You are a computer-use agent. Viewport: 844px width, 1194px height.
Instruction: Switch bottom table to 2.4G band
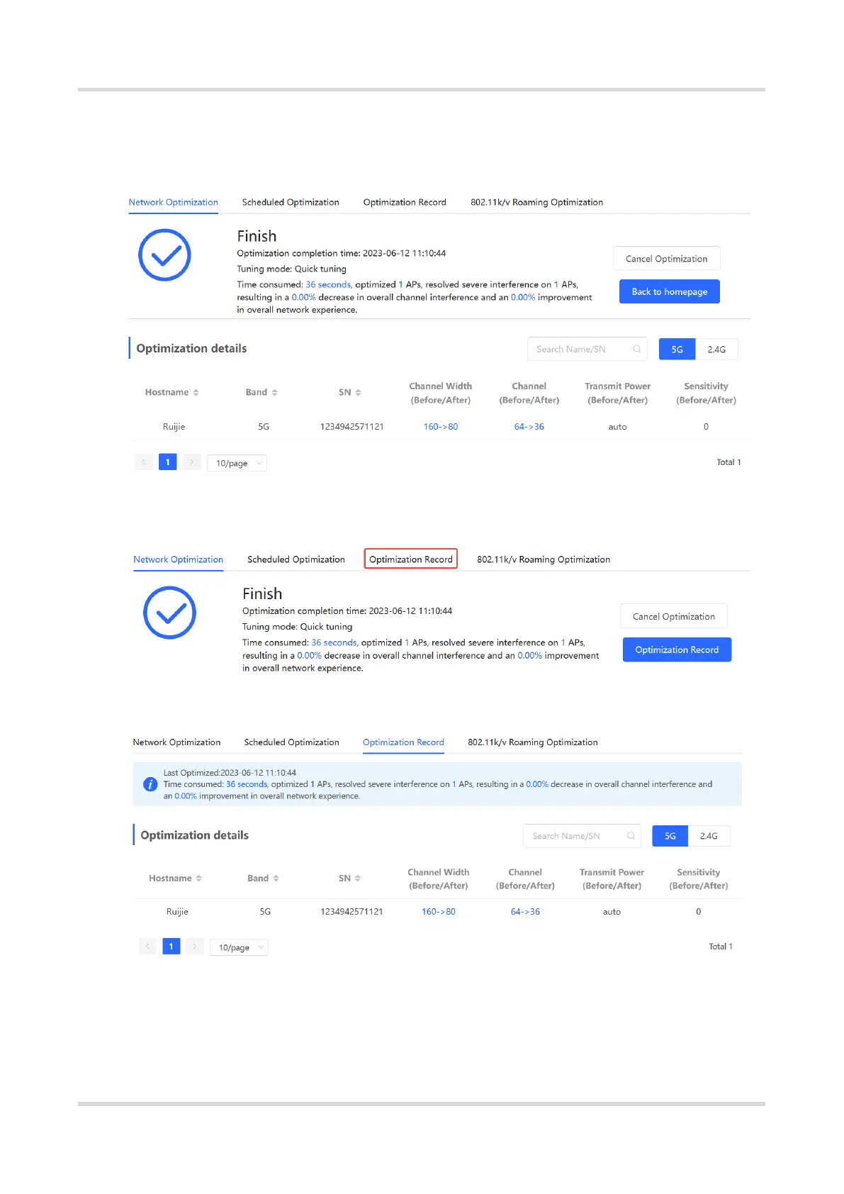(709, 836)
